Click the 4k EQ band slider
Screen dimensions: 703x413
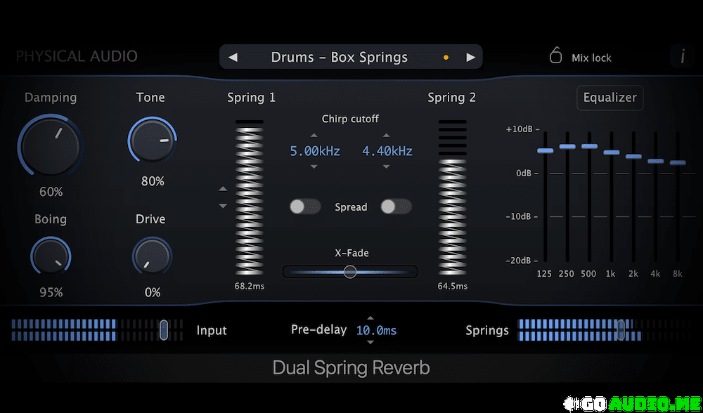[x=655, y=161]
